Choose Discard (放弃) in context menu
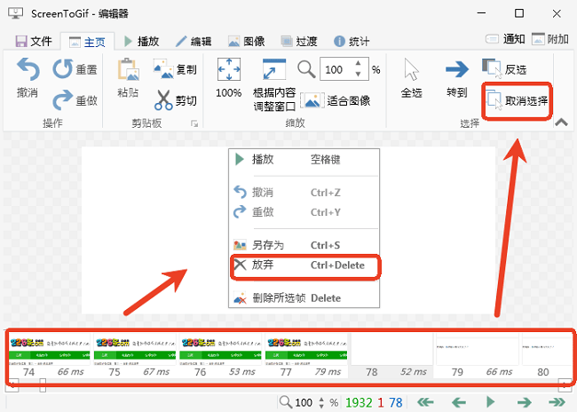 [304, 265]
